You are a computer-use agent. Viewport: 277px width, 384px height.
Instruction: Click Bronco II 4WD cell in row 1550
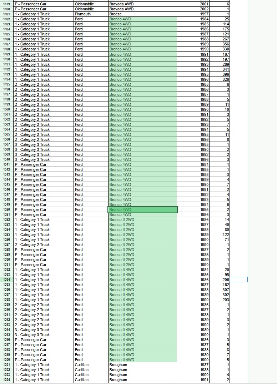click(x=142, y=360)
